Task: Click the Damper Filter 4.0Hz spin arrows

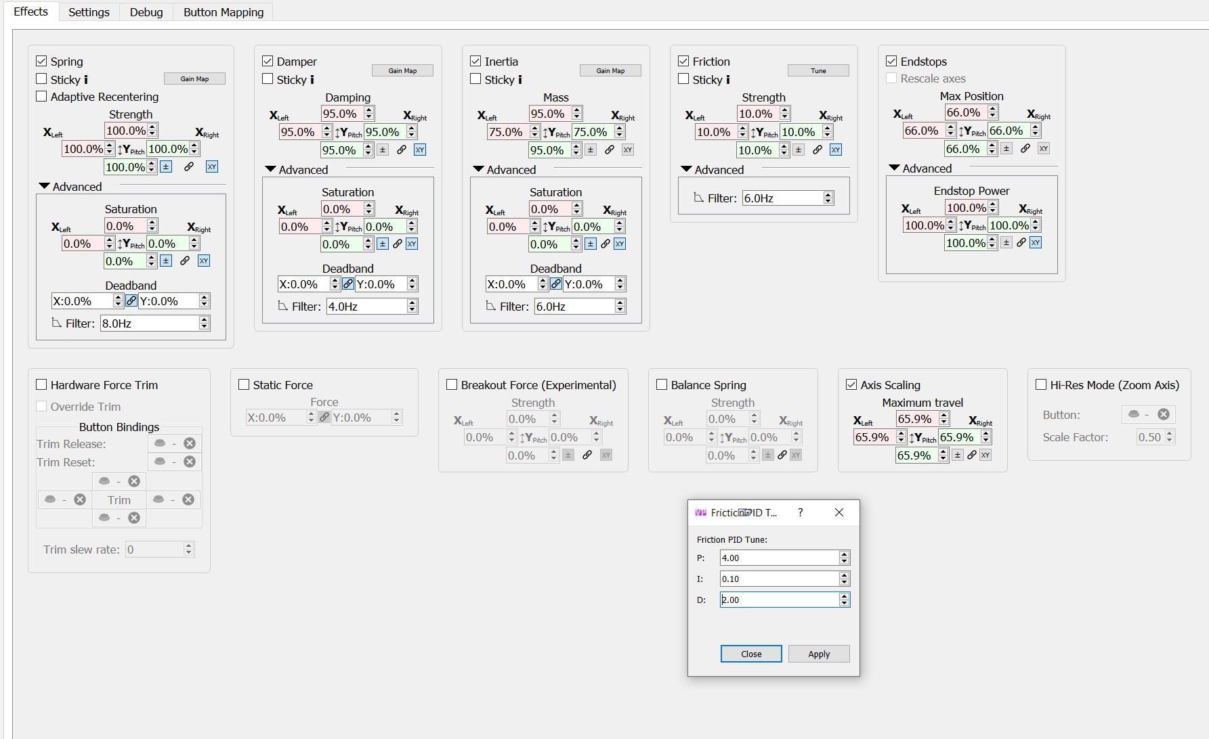Action: coord(412,306)
